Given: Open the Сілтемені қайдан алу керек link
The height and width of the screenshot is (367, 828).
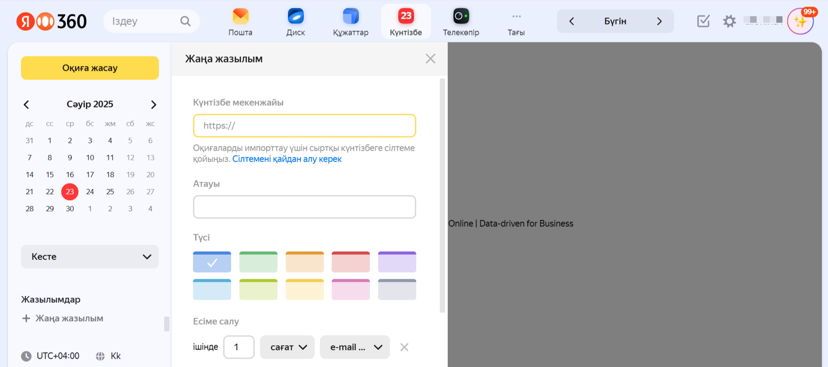Looking at the screenshot, I should point(287,159).
